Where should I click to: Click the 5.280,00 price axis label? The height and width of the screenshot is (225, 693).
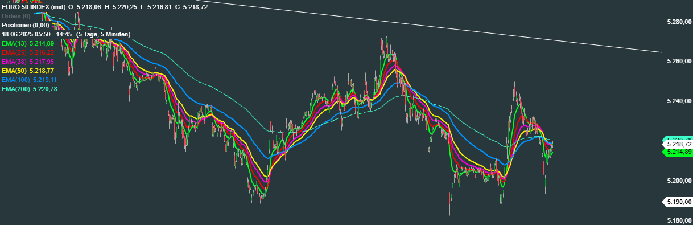(679, 22)
